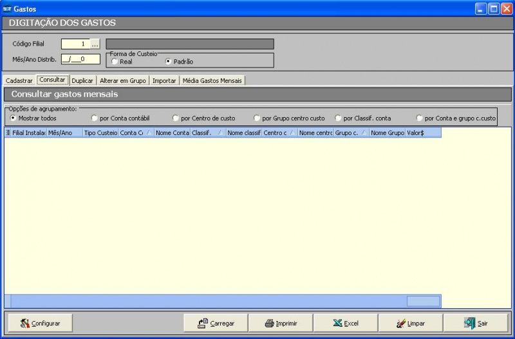The width and height of the screenshot is (515, 339).
Task: Click the Limpar brush icon
Action: click(x=401, y=324)
